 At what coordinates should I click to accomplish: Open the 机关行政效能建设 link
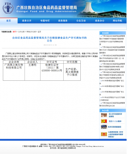pos(114,127)
